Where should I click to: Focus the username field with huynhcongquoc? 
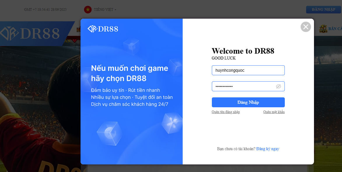[x=248, y=70]
